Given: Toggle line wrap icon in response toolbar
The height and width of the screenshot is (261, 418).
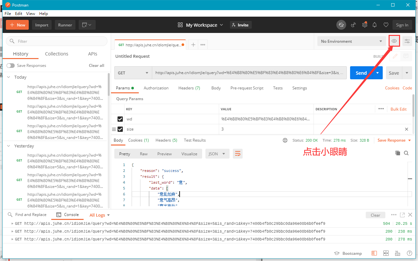Looking at the screenshot, I should (238, 154).
